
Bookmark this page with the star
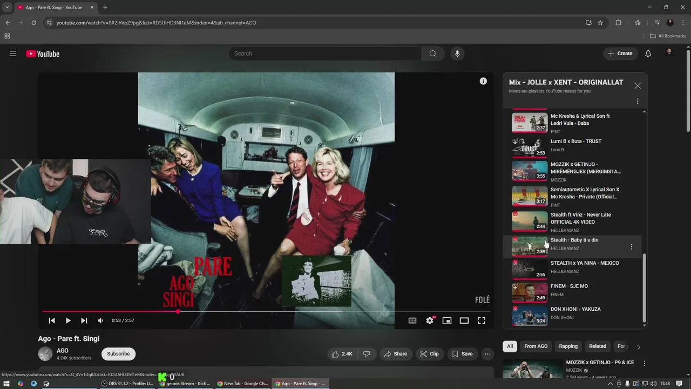pos(600,23)
